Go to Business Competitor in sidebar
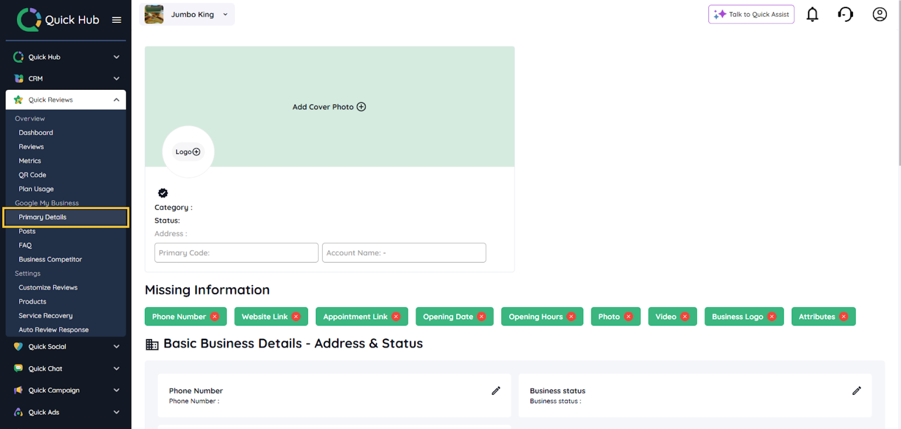This screenshot has width=901, height=429. [x=50, y=259]
